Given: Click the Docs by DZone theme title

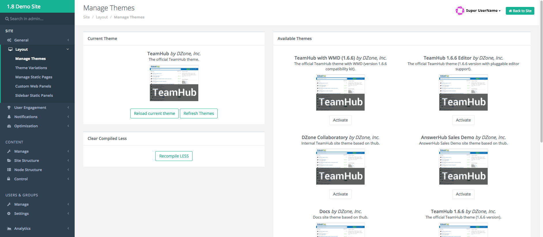Looking at the screenshot, I should coord(340,211).
